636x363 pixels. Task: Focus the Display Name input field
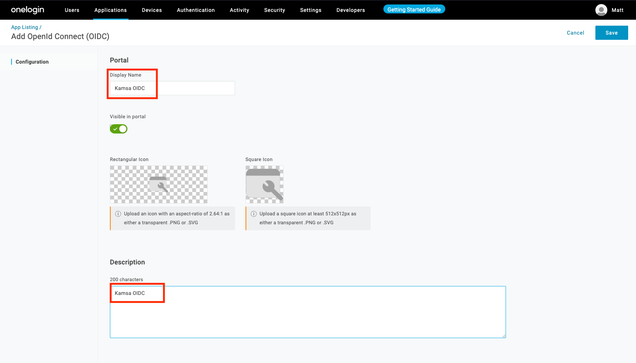pos(173,88)
